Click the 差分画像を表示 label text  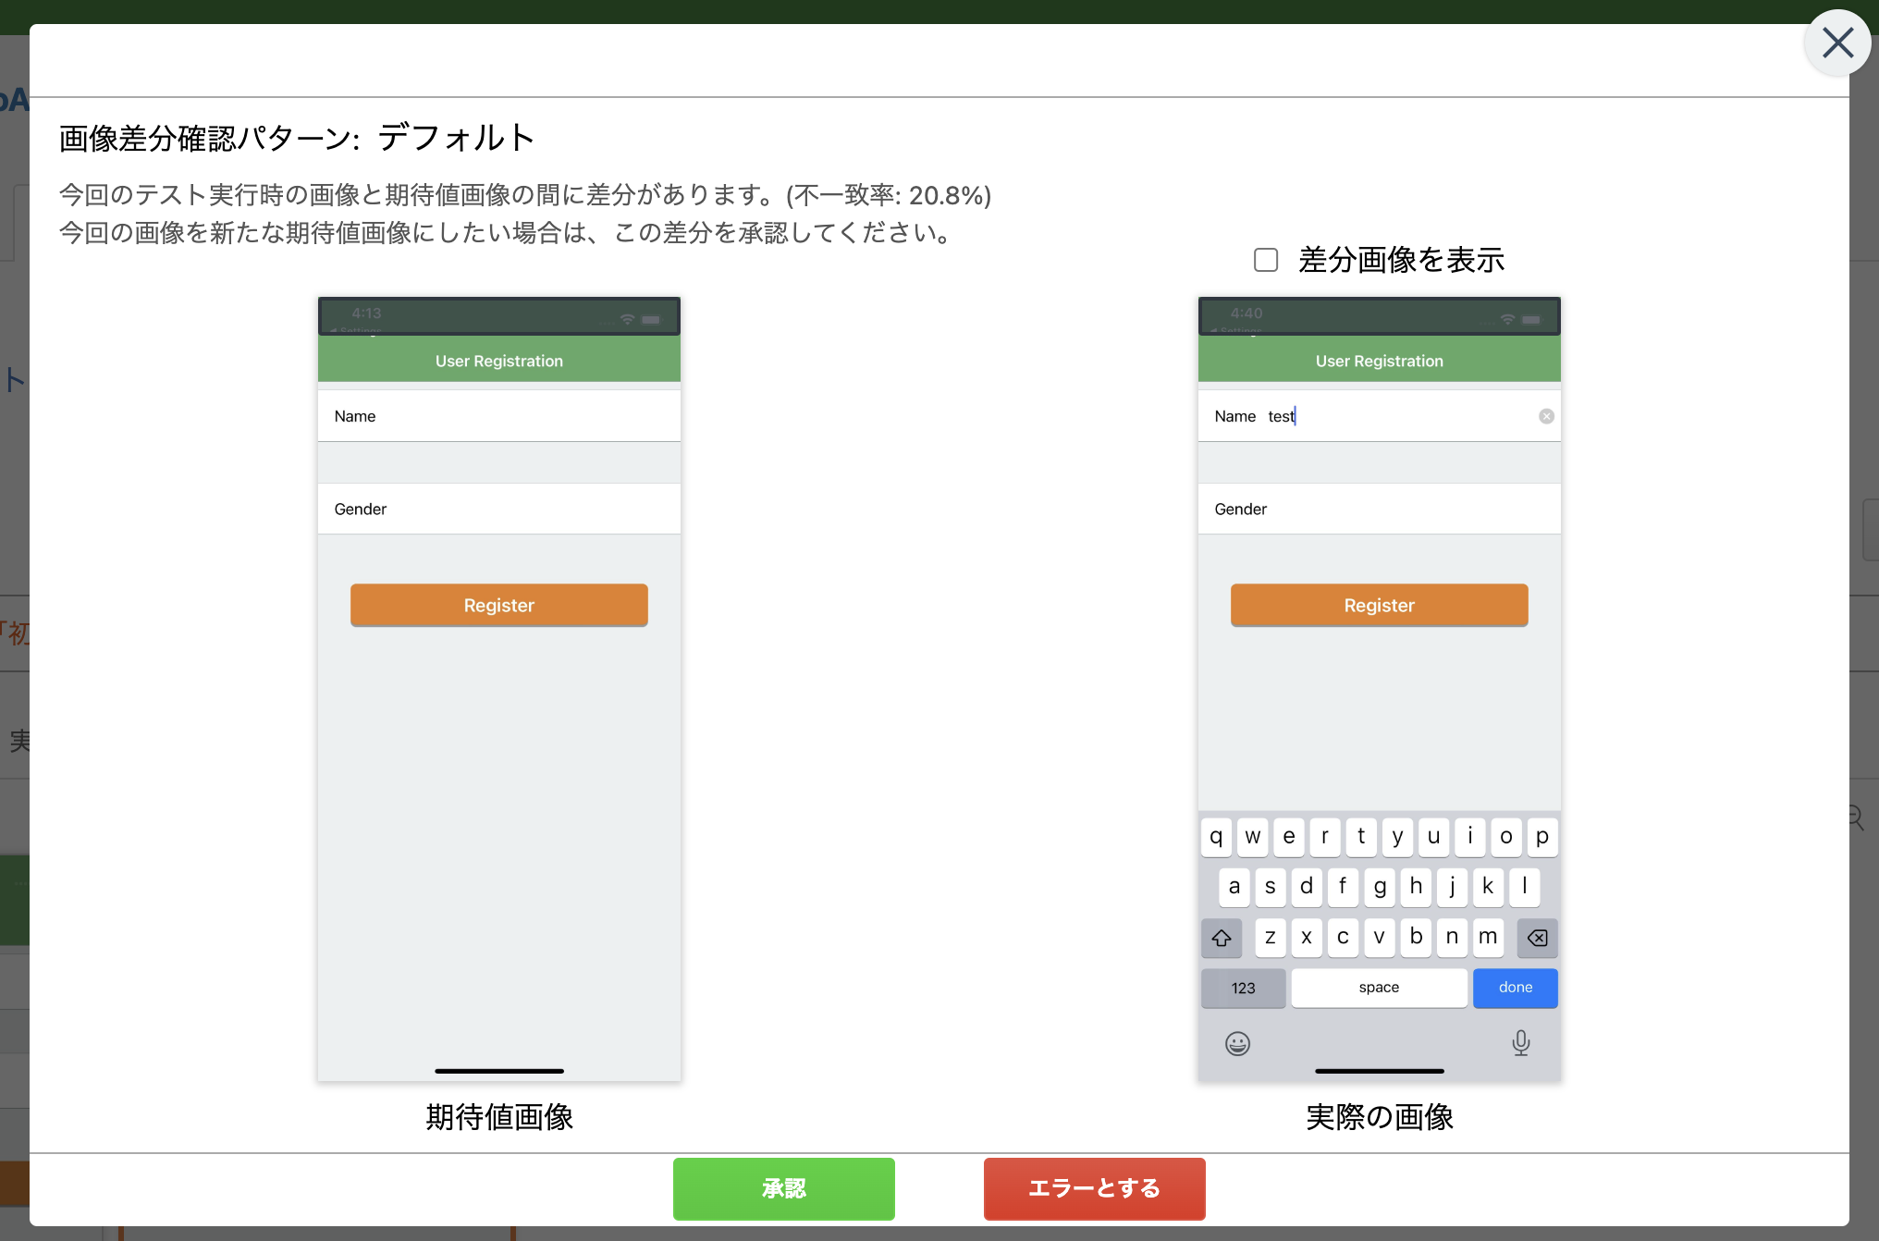(x=1401, y=260)
